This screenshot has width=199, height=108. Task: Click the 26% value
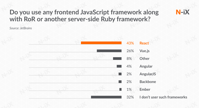(x=130, y=51)
